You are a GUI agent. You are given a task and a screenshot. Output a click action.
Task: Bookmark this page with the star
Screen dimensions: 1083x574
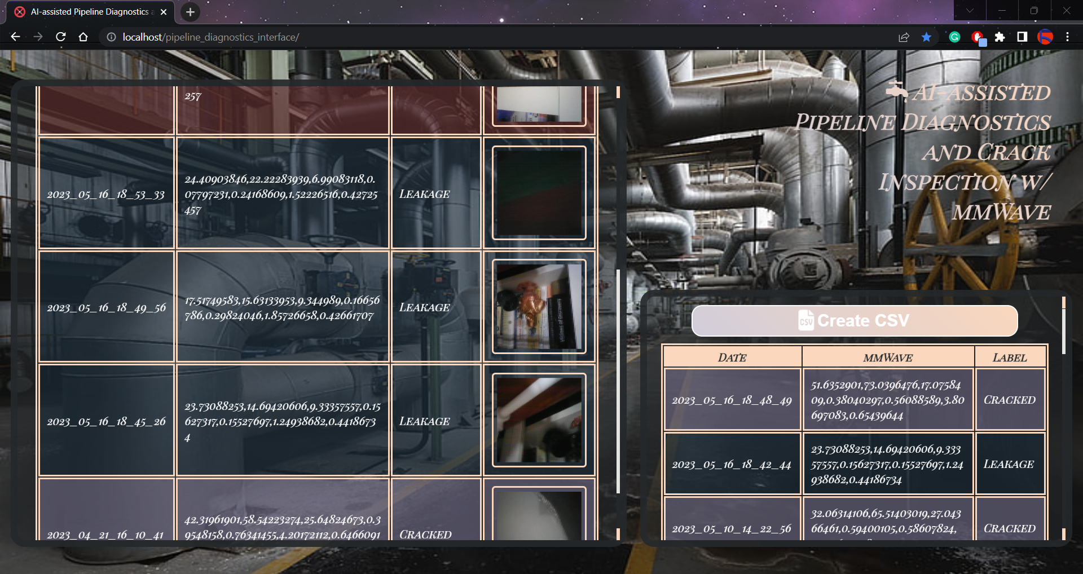tap(926, 37)
